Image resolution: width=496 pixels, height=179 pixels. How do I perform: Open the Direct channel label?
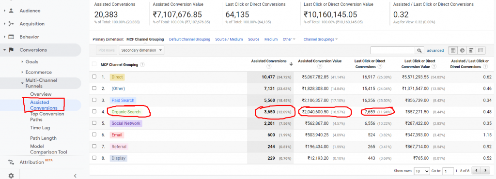pos(117,77)
